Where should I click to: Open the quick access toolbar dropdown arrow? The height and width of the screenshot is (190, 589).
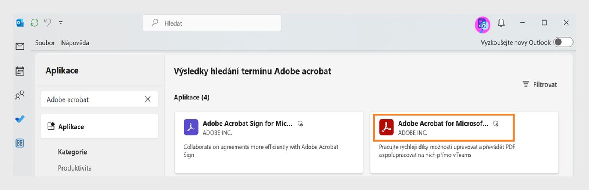[61, 23]
